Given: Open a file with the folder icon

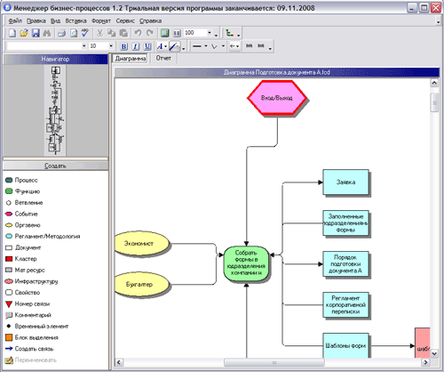Looking at the screenshot, I should (x=24, y=33).
